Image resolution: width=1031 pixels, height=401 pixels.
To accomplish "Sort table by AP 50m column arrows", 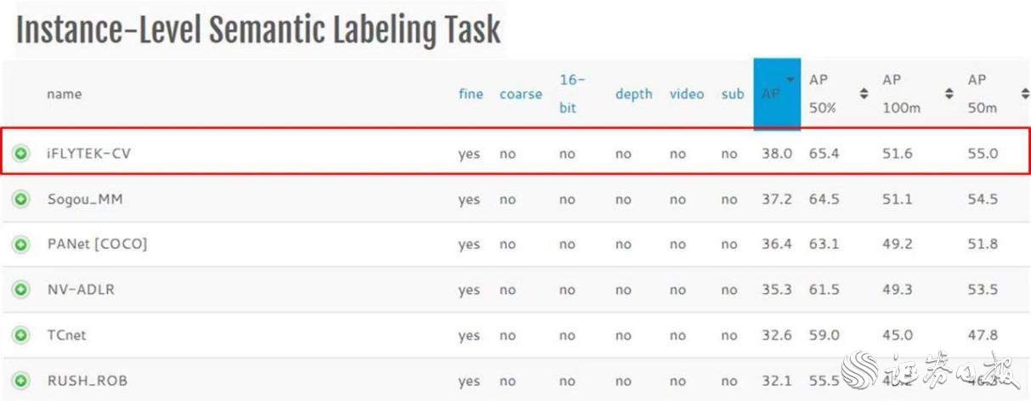I will (1024, 93).
